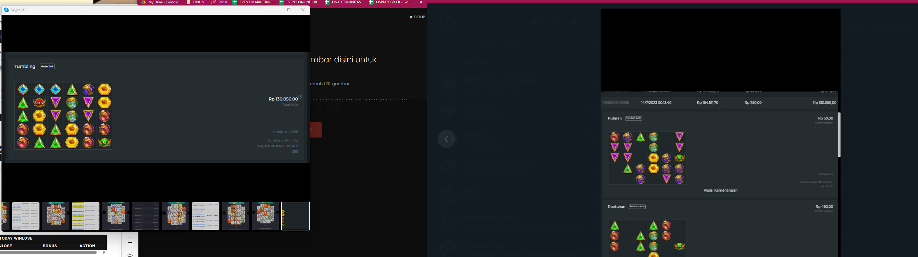Screen dimensions: 918x257
Task: Toggle the sidebar panel icon
Action: click(x=130, y=244)
